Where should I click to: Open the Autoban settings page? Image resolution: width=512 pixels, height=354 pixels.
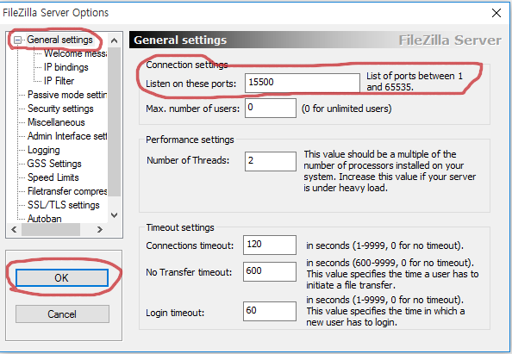tap(45, 218)
